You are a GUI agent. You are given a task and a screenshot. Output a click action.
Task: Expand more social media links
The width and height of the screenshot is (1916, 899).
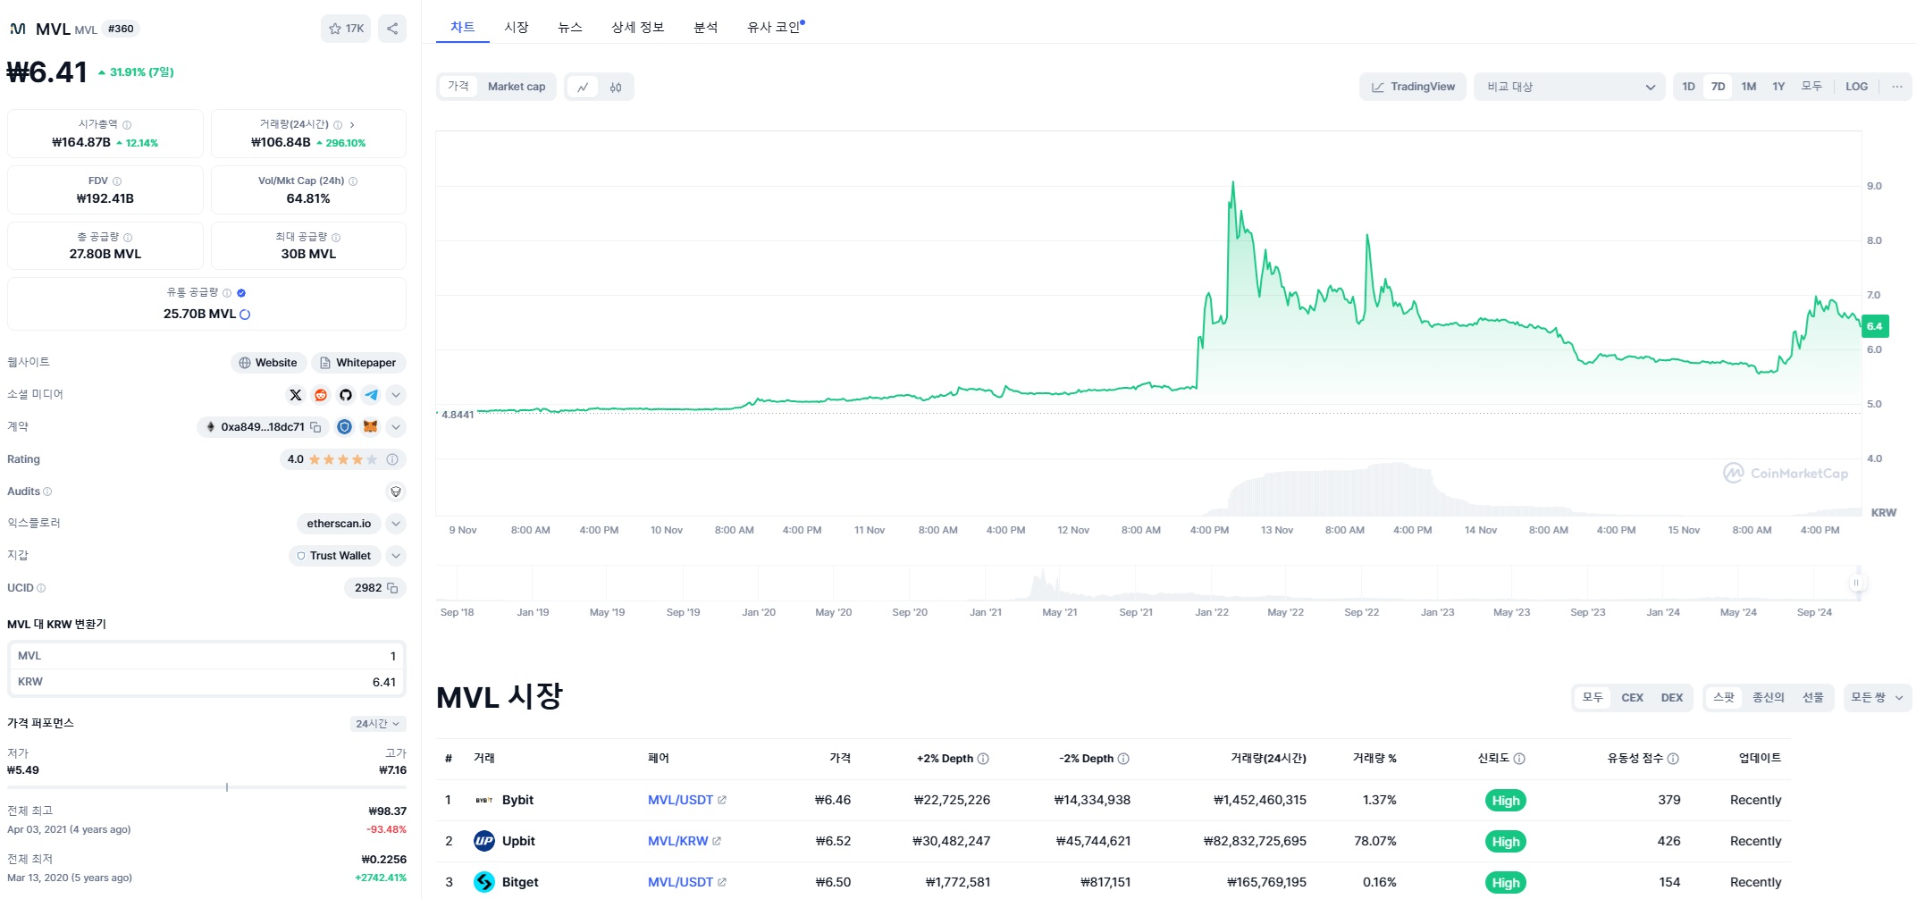coord(396,395)
